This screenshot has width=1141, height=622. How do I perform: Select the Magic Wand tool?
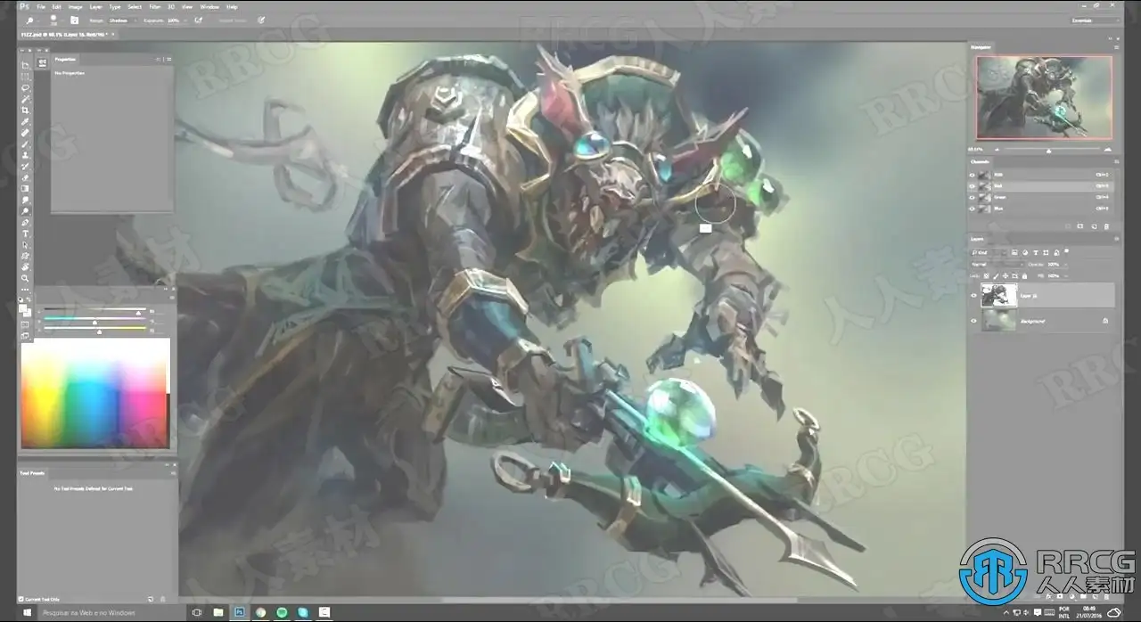[x=25, y=100]
